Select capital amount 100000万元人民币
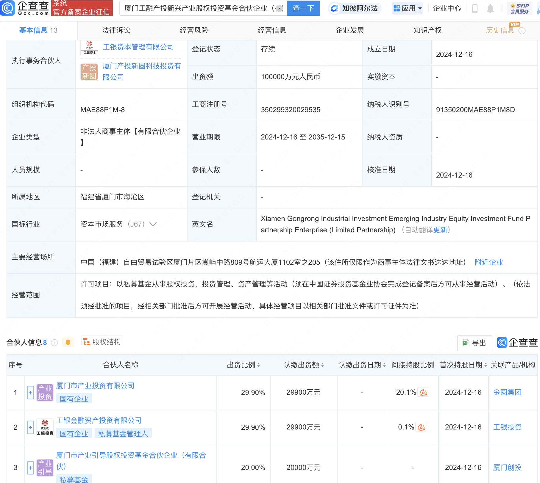 tap(290, 77)
